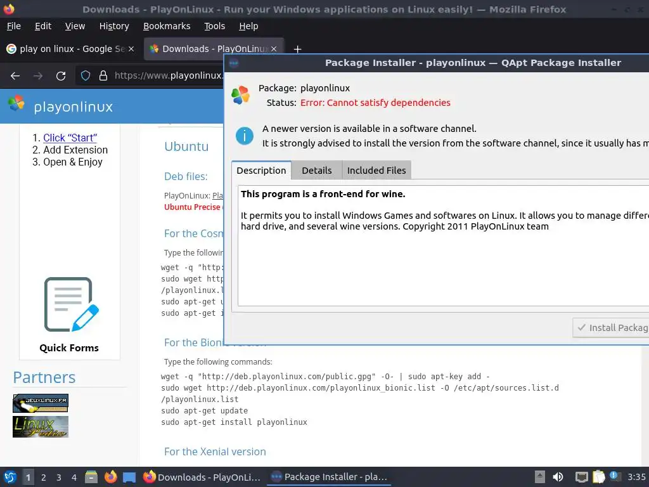Switch to the Included Files tab
Screen dimensions: 649x487
tap(376, 171)
